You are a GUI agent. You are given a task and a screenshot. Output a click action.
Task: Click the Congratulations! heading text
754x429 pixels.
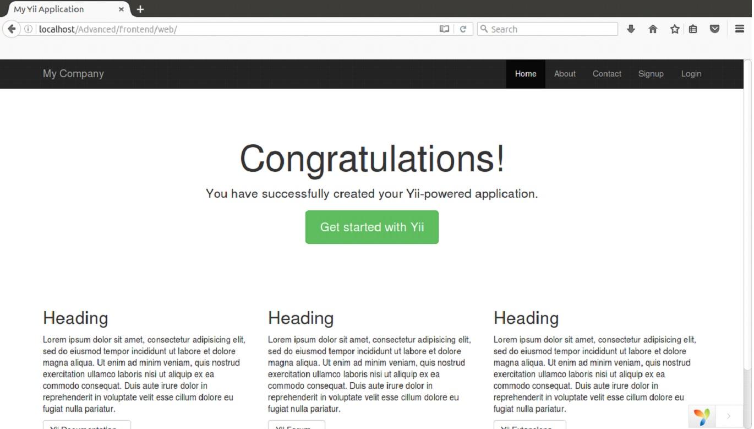point(372,159)
